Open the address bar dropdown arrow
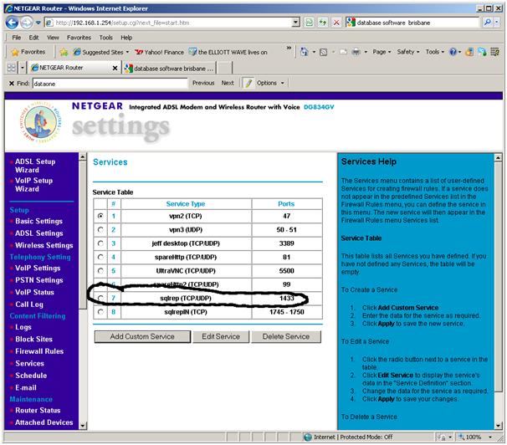Image resolution: width=507 pixels, height=445 pixels. click(x=295, y=23)
